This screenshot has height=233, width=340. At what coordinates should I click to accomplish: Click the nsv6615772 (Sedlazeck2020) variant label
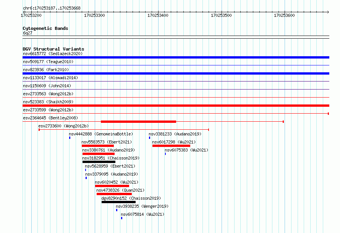coord(53,54)
